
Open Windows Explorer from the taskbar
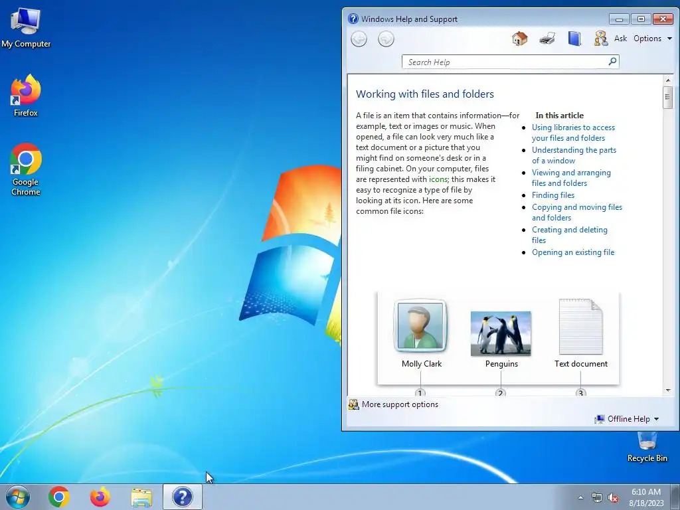click(141, 497)
